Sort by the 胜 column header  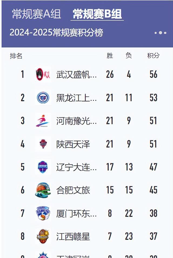tap(110, 55)
